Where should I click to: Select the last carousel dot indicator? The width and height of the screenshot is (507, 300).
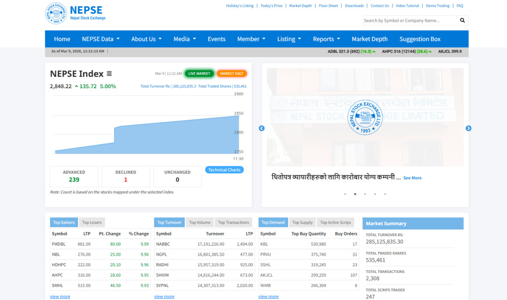click(385, 194)
